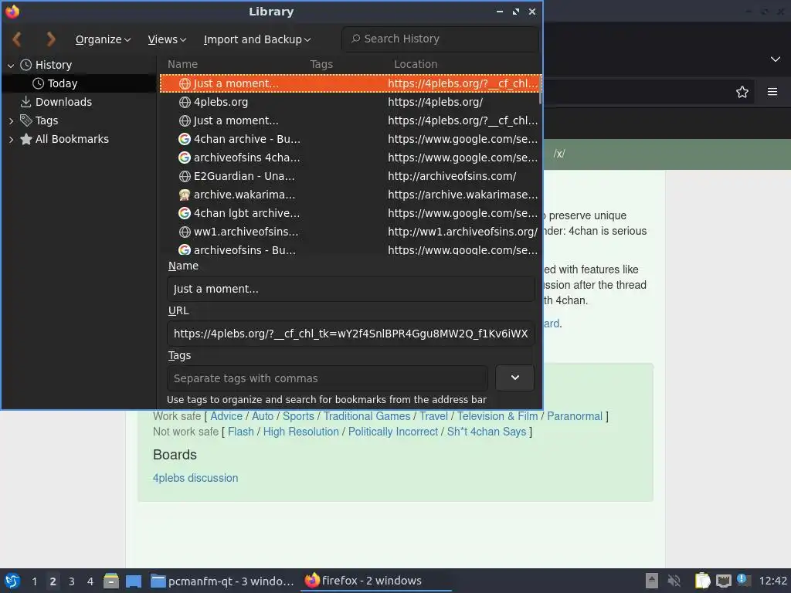Click globe icon of E2Guardian entry
This screenshot has width=791, height=593.
coord(185,176)
